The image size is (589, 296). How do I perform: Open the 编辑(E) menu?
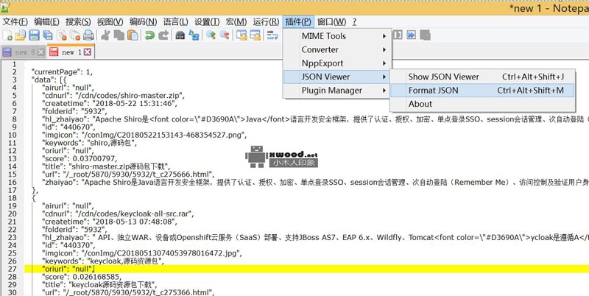[46, 22]
